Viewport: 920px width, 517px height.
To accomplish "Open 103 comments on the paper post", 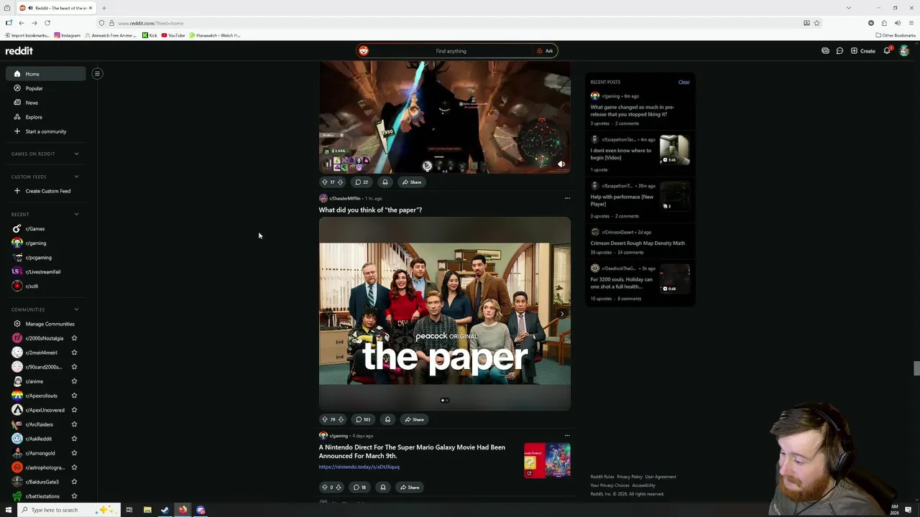I will (x=363, y=419).
